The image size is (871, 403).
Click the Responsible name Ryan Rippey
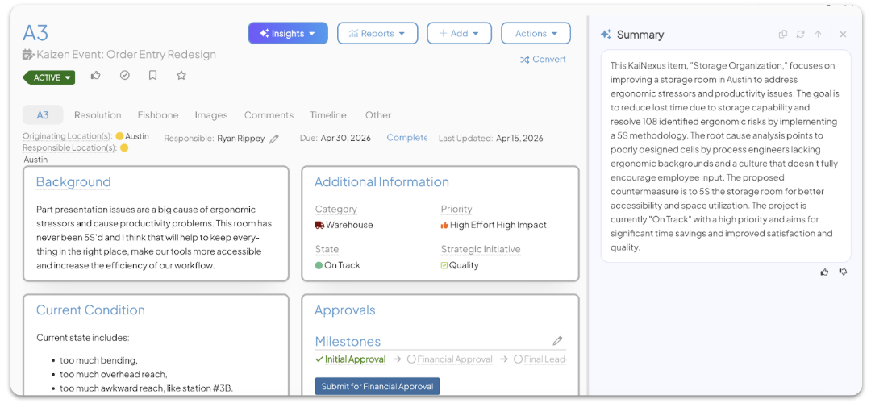[241, 138]
